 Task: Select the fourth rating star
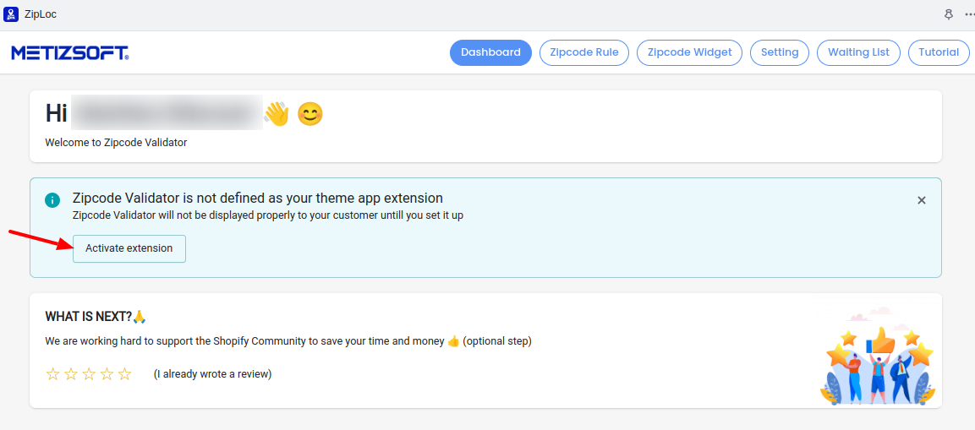tap(107, 374)
